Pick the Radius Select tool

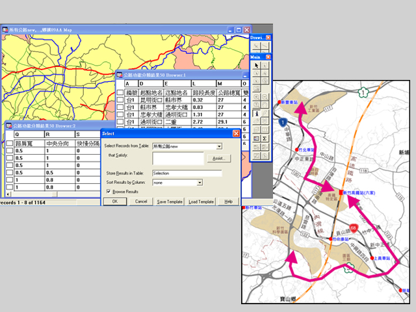[256, 73]
